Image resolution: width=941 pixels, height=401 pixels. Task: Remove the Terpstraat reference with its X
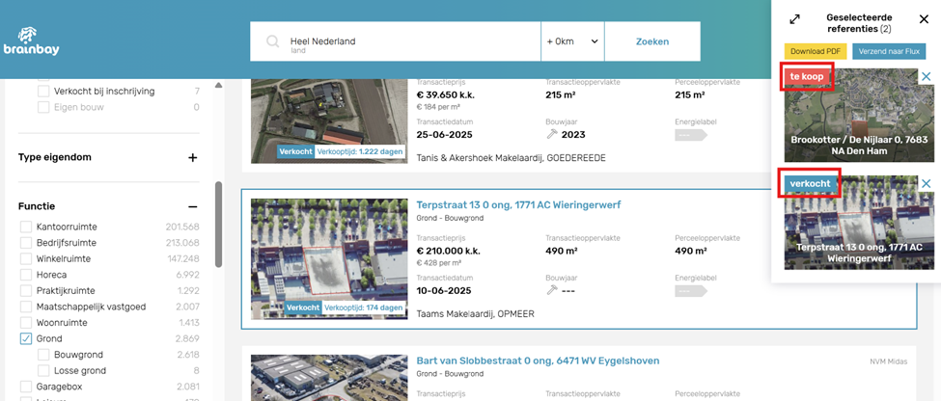tap(926, 183)
